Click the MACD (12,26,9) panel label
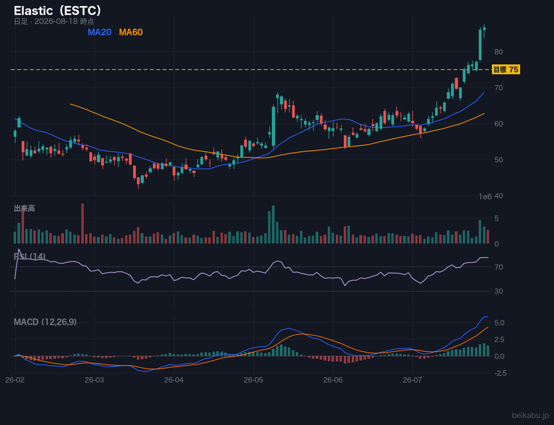The image size is (554, 425). 45,322
